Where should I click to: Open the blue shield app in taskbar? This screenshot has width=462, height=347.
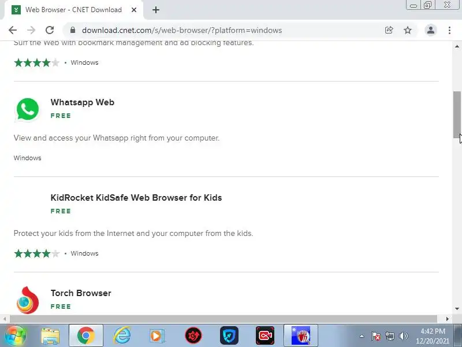[x=229, y=336]
